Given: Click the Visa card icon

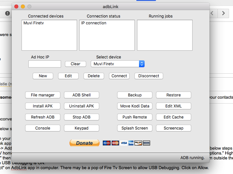Looking at the screenshot, I should click(124, 143).
